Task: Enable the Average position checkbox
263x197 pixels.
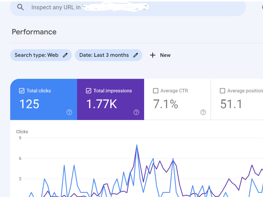Action: [222, 91]
